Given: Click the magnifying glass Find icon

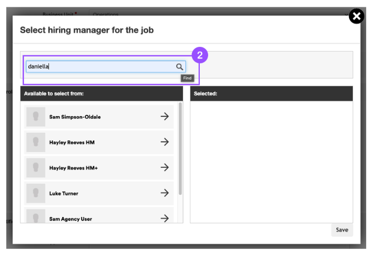Looking at the screenshot, I should click(179, 67).
